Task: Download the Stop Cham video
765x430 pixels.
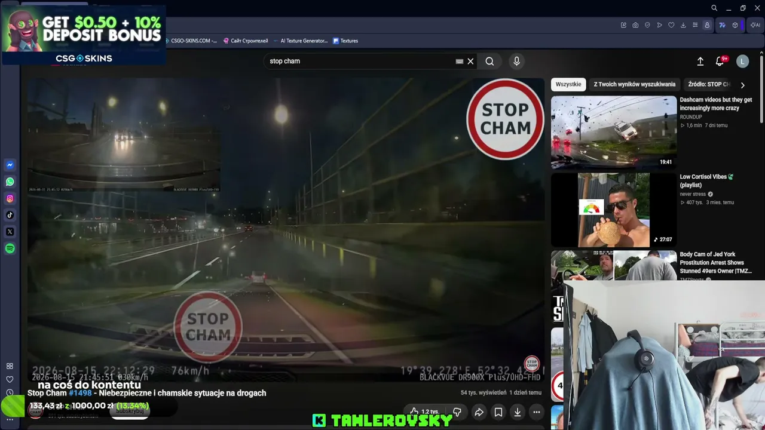Action: click(x=518, y=412)
